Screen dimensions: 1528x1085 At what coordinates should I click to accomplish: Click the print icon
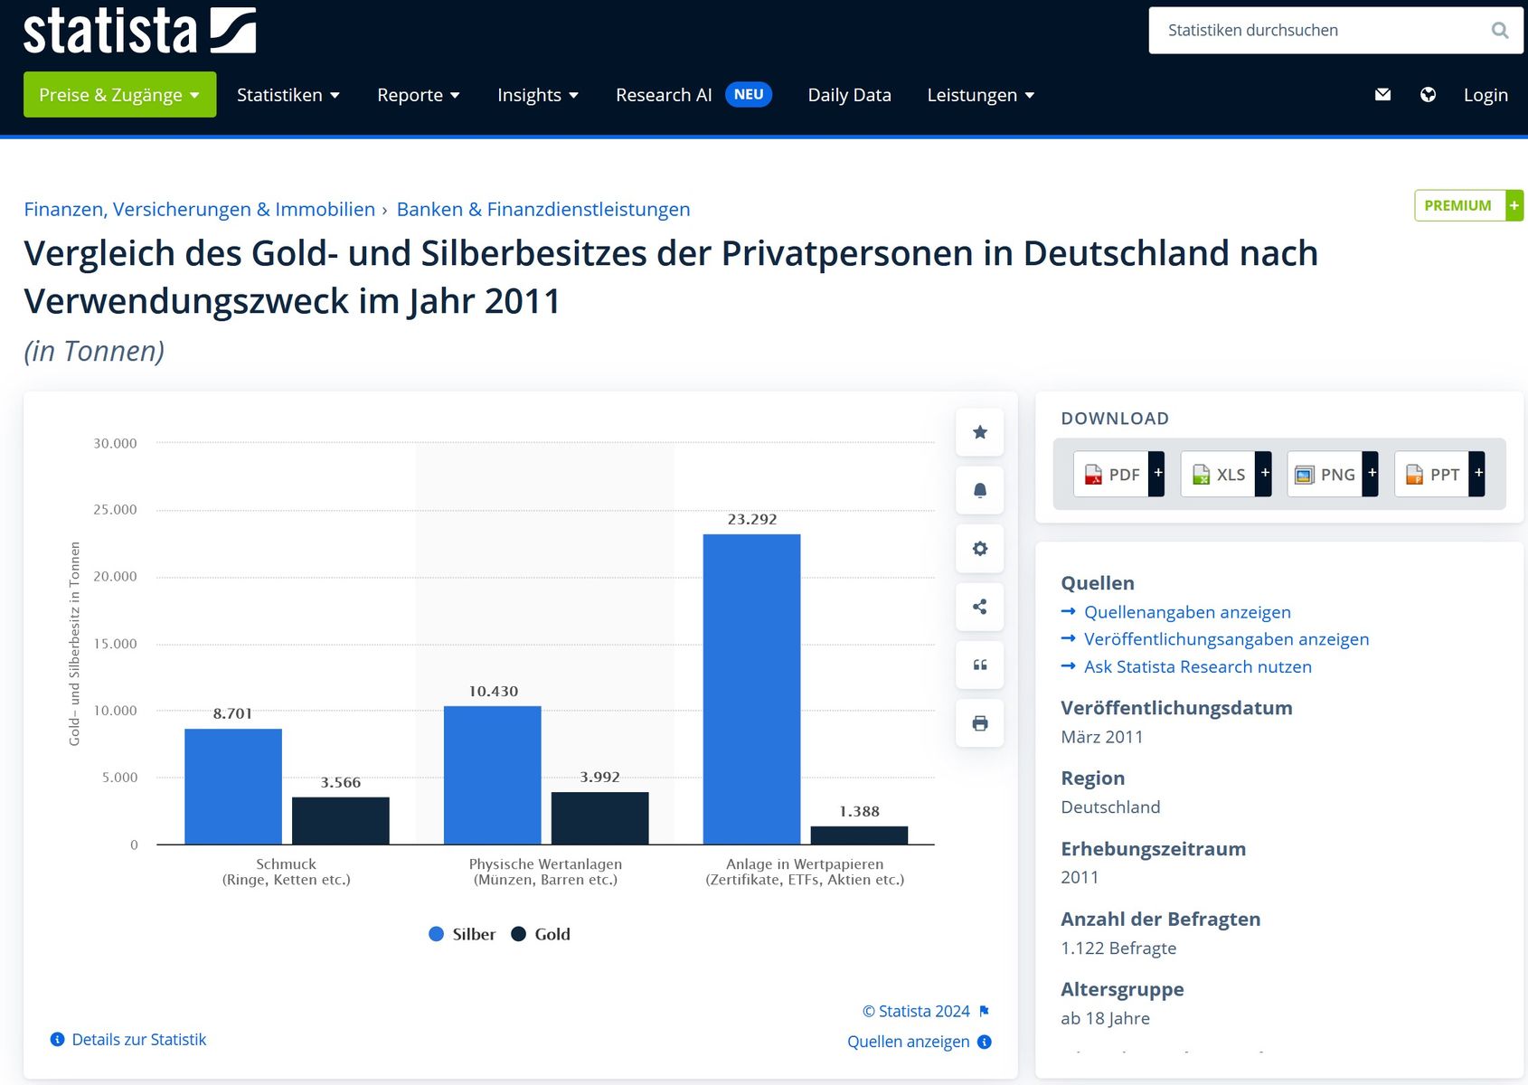[979, 723]
